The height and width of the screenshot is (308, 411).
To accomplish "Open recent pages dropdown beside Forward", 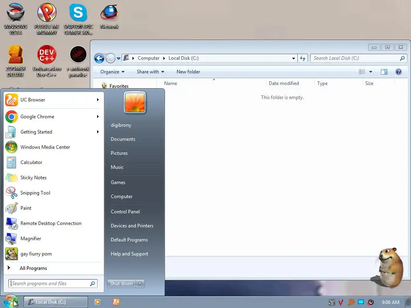I will click(x=118, y=59).
